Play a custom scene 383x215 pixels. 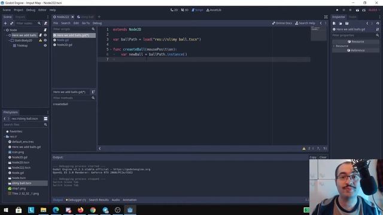(x=364, y=10)
